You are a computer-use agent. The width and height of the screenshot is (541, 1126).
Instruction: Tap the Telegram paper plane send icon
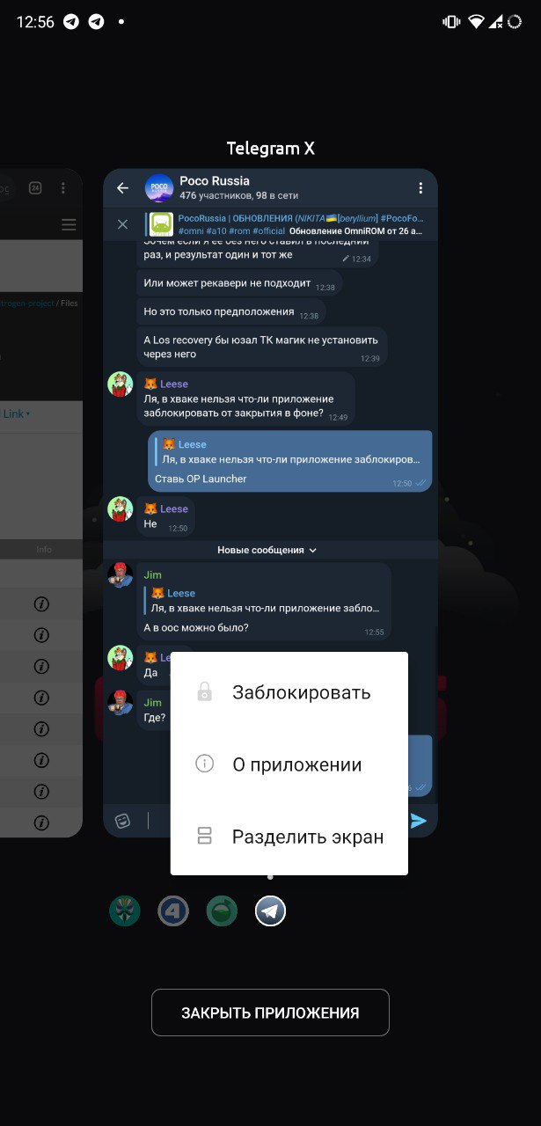coord(419,821)
